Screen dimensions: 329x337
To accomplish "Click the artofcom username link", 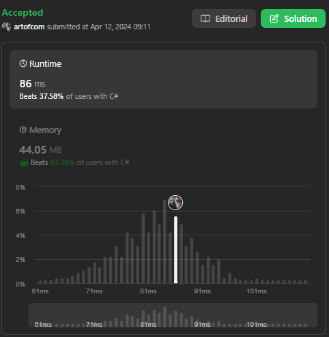I will 29,27.
